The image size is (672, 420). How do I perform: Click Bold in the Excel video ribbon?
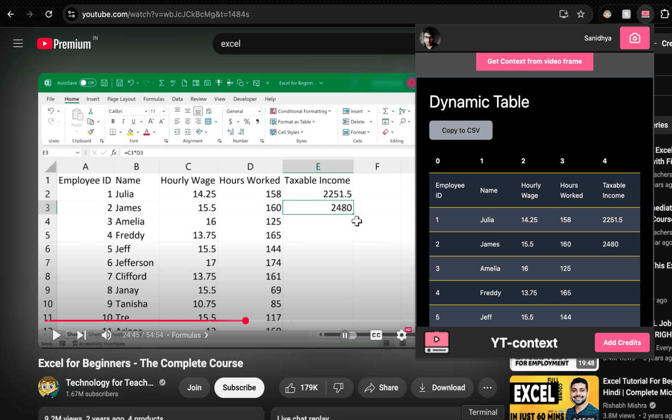coord(113,121)
